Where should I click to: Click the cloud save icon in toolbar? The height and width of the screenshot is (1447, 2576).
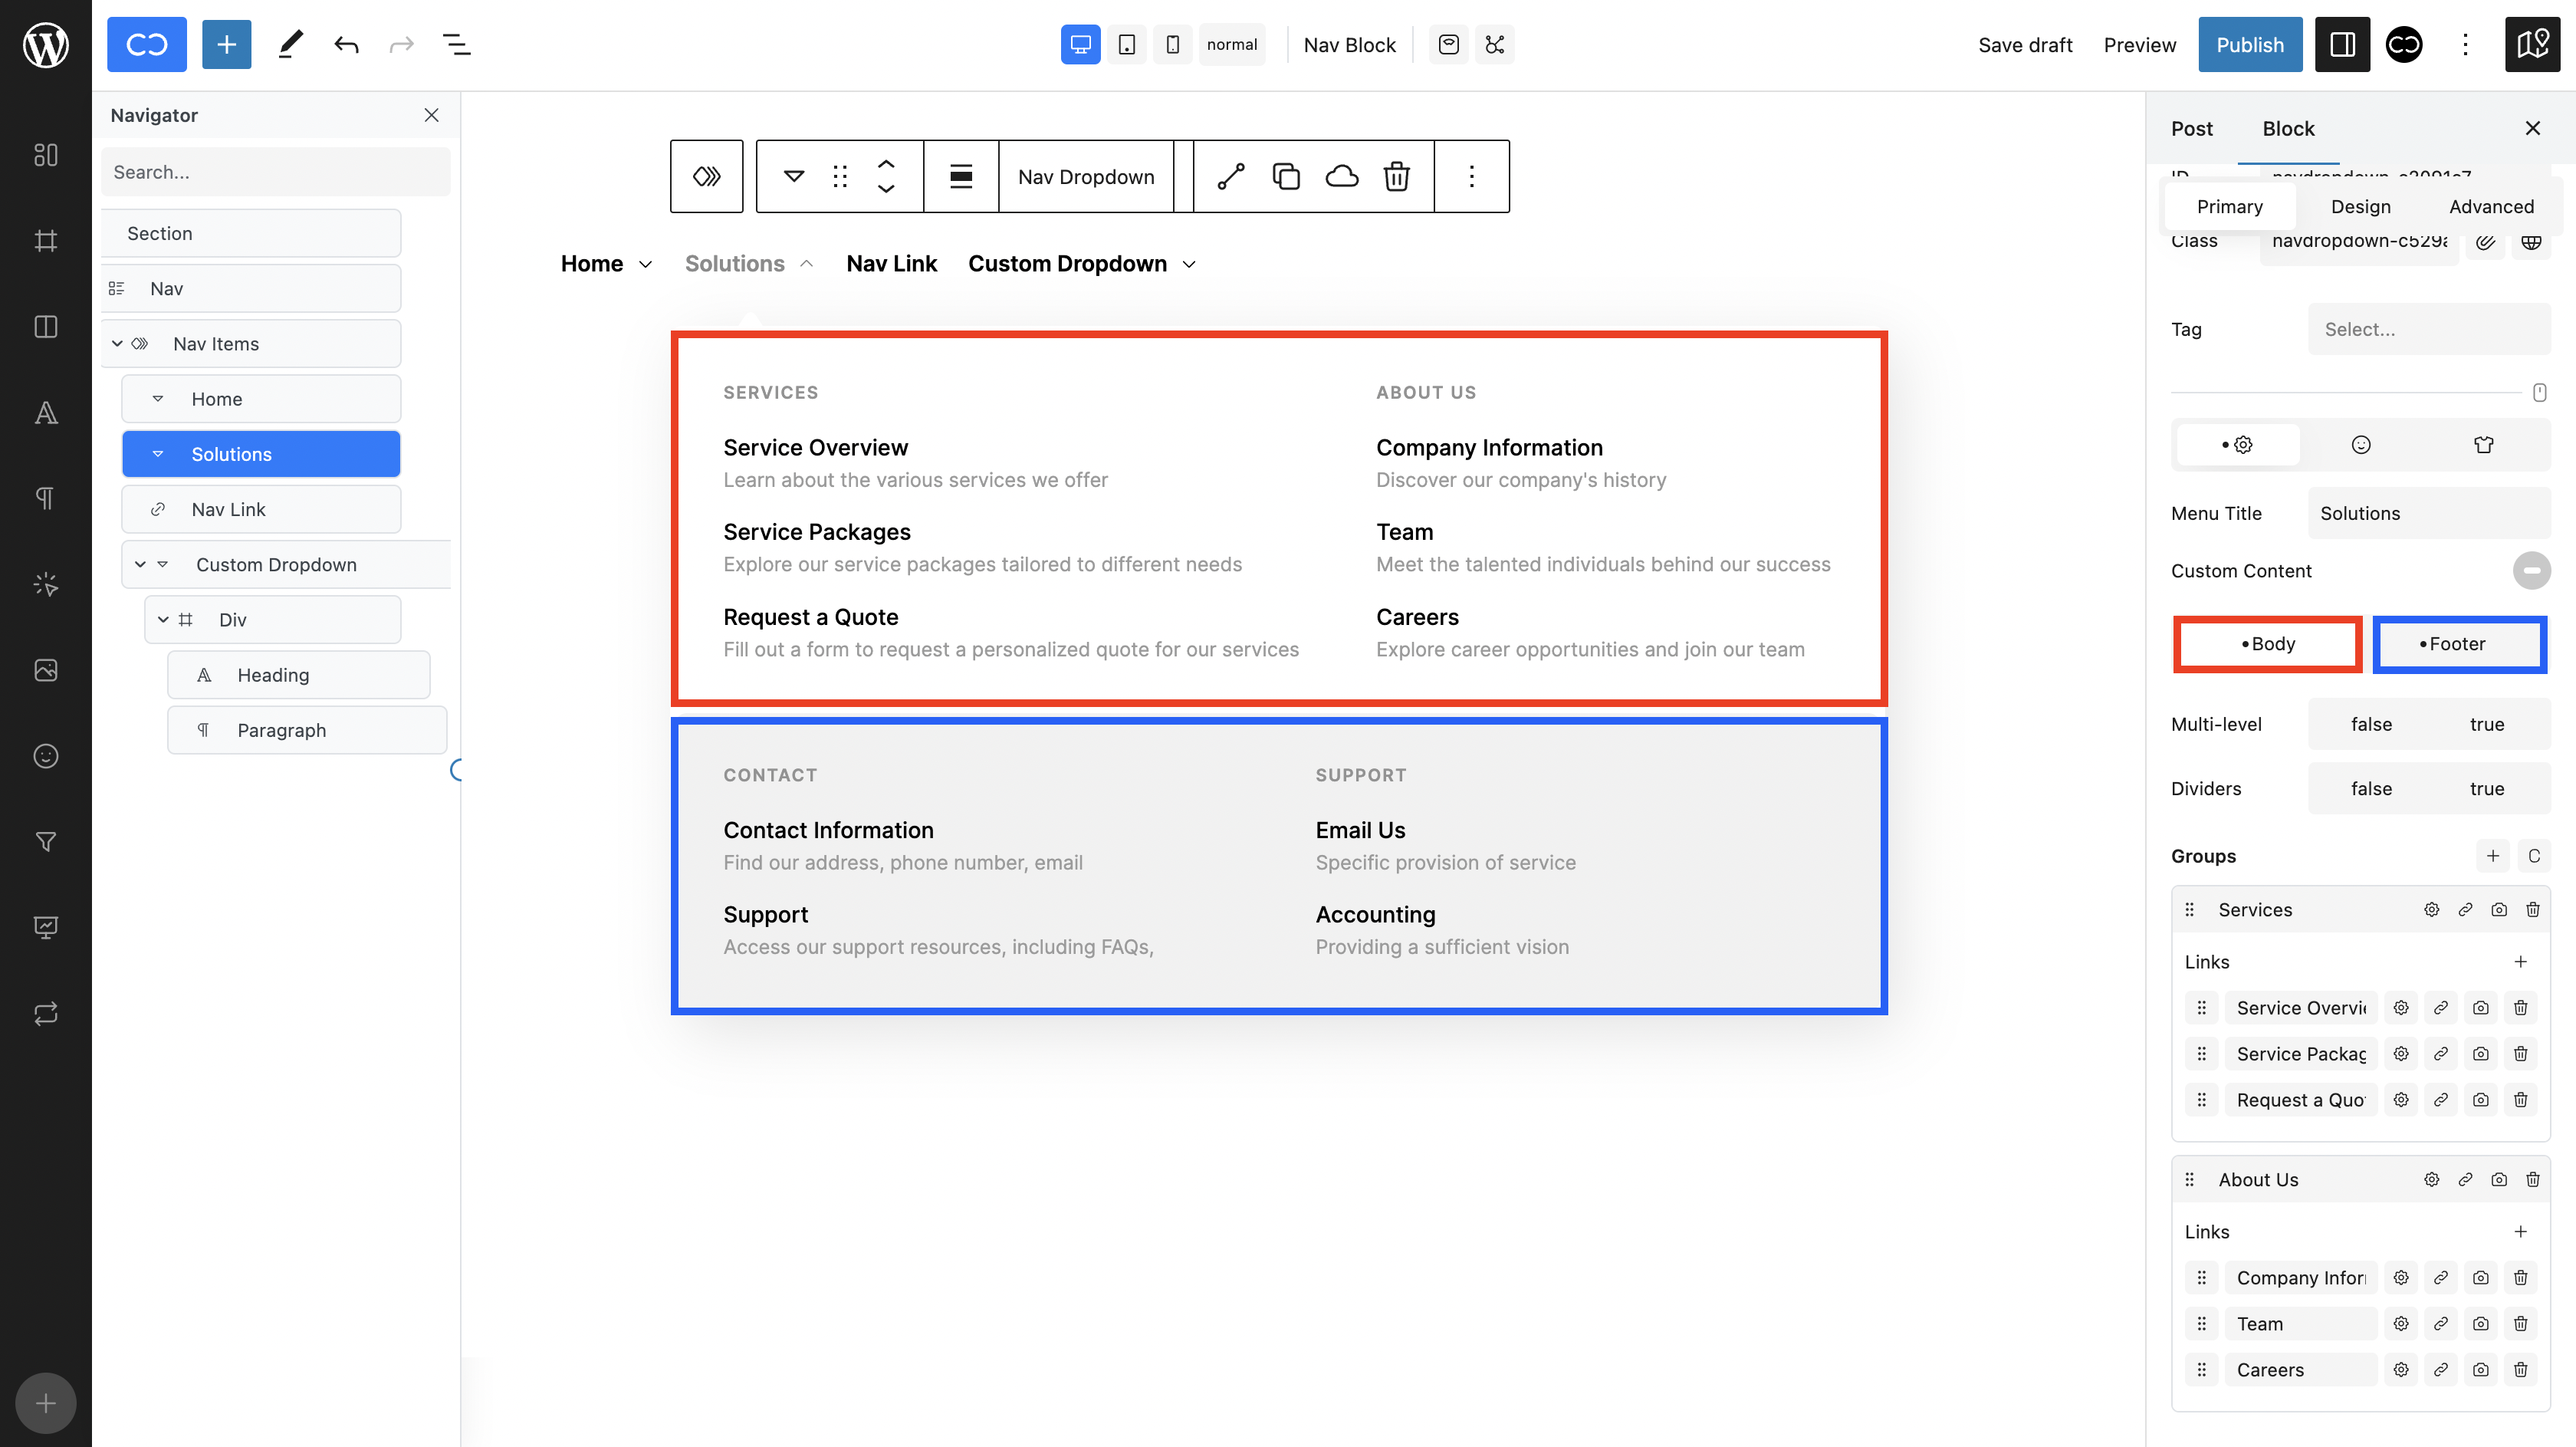pos(1341,177)
